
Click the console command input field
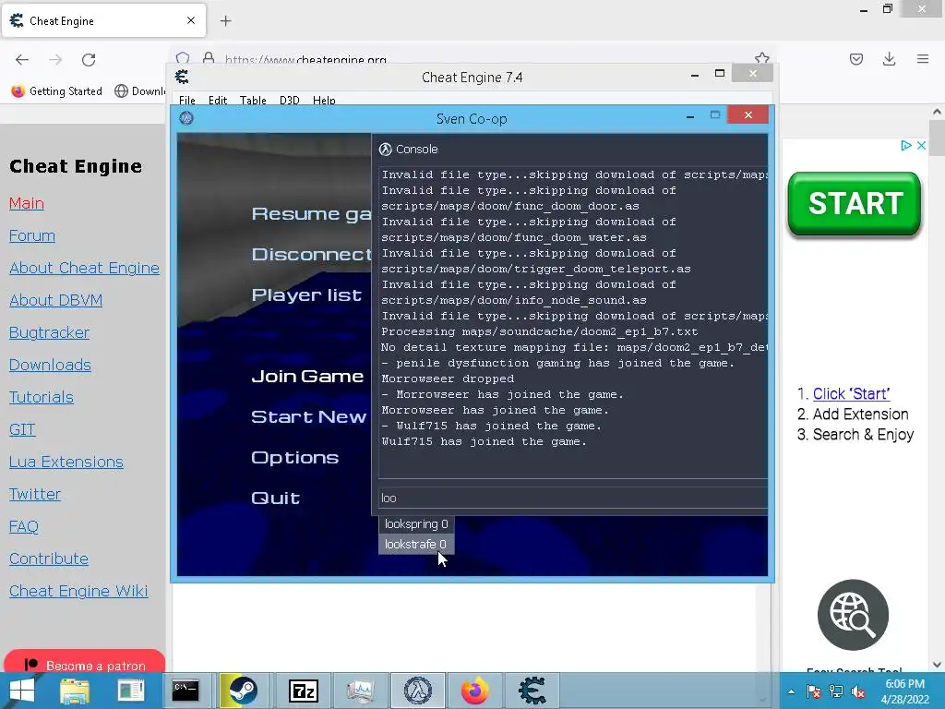point(572,498)
